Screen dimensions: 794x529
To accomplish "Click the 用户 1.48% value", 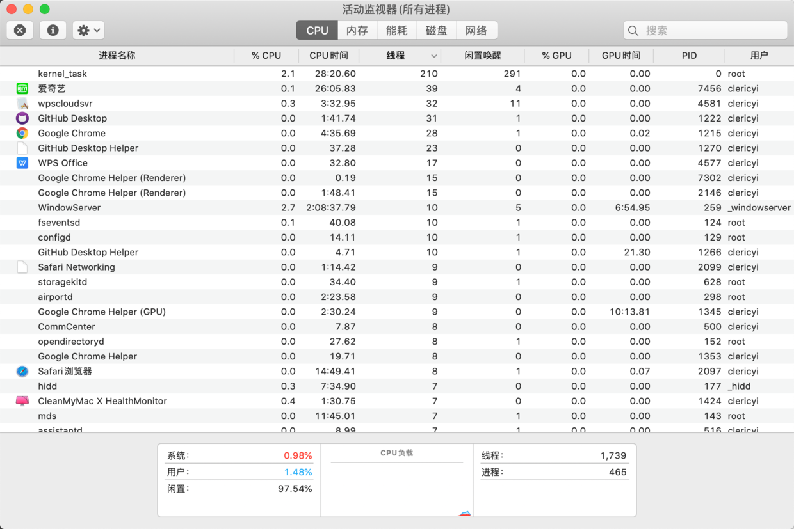I will point(298,472).
